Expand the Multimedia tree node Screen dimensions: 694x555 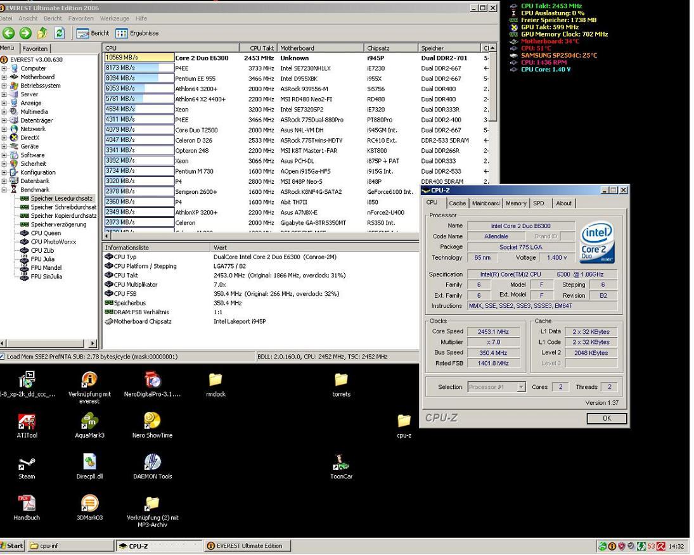(x=4, y=112)
